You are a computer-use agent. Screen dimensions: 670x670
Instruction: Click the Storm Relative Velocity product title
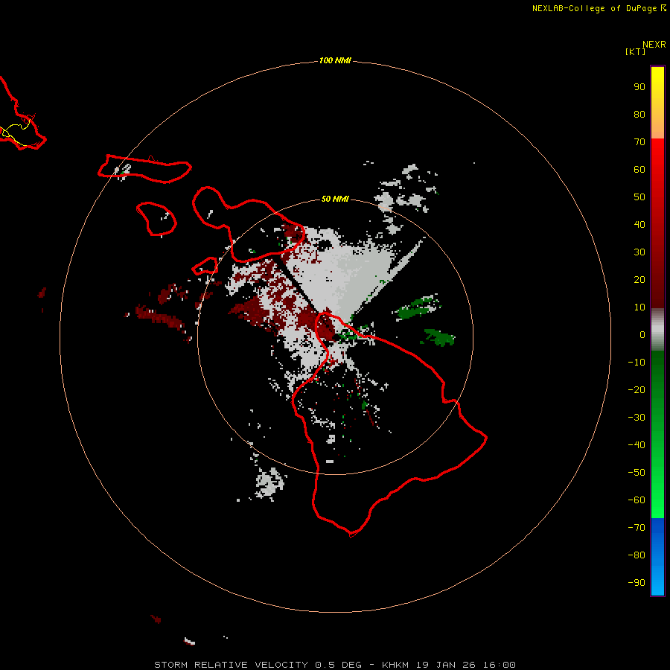(x=231, y=665)
